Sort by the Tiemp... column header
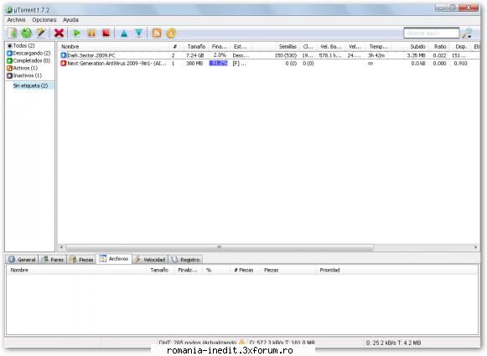 point(378,47)
